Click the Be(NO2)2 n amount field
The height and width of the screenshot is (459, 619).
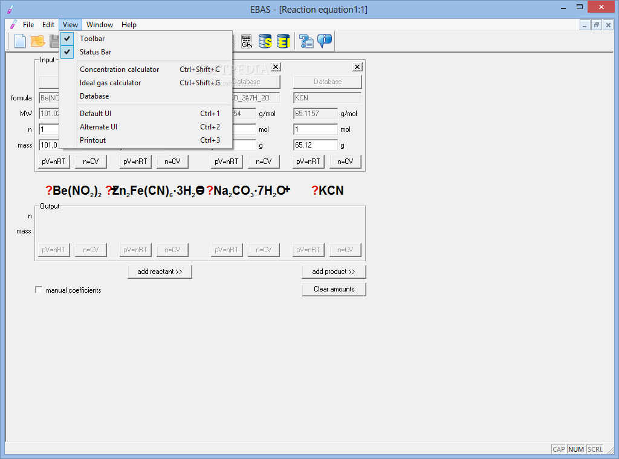click(x=49, y=129)
